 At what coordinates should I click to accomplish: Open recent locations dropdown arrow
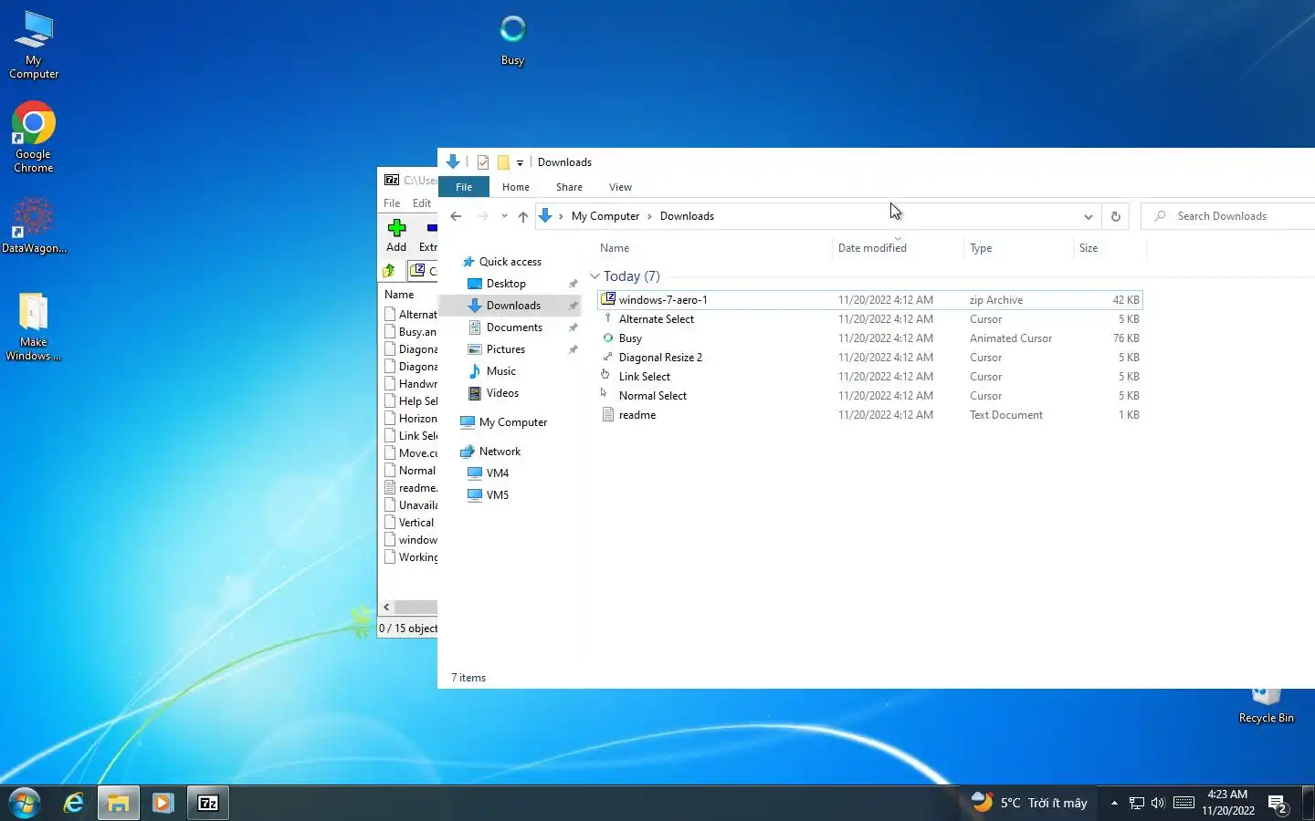pyautogui.click(x=504, y=216)
